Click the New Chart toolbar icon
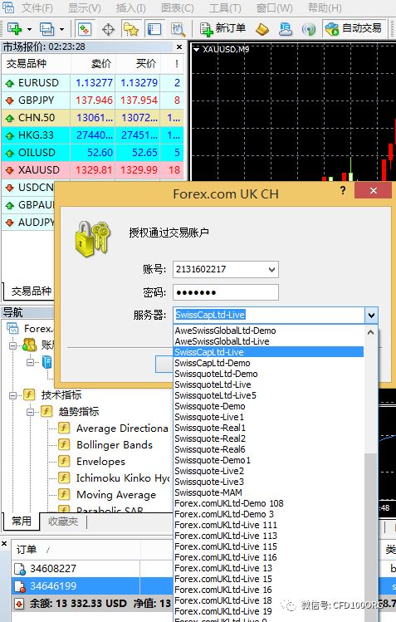This screenshot has height=622, width=396. pos(14,29)
